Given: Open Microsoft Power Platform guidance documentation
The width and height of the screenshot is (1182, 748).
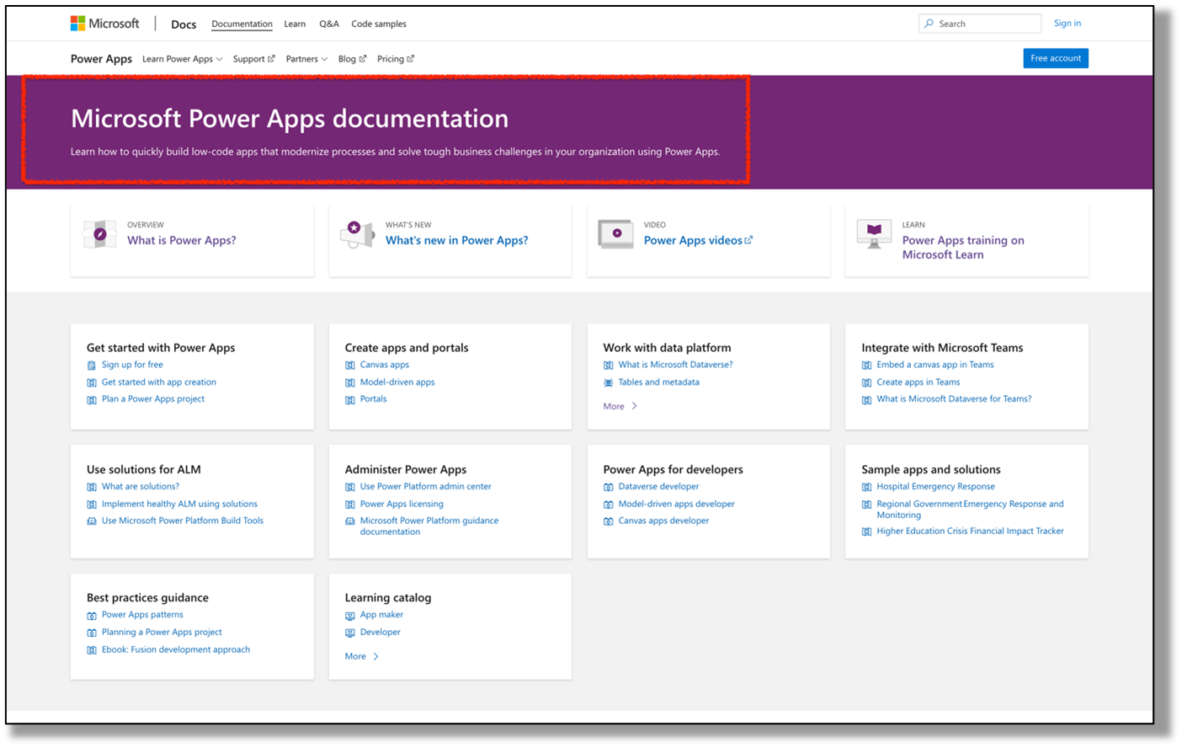Looking at the screenshot, I should pos(429,526).
